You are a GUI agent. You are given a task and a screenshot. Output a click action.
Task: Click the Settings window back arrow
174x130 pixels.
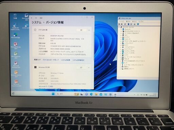pyautogui.click(x=32, y=18)
